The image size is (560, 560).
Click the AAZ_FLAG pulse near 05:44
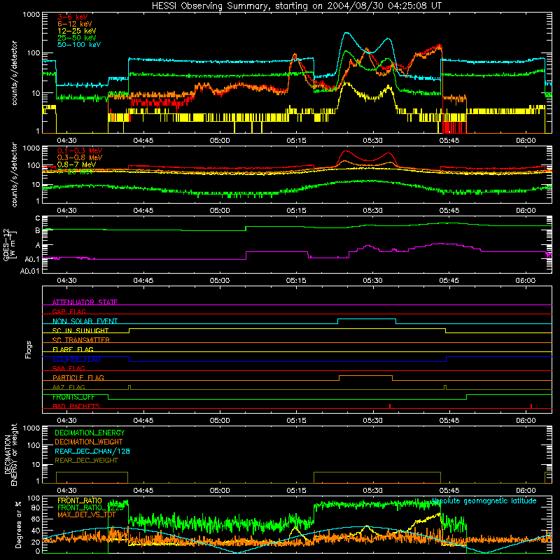445,388
